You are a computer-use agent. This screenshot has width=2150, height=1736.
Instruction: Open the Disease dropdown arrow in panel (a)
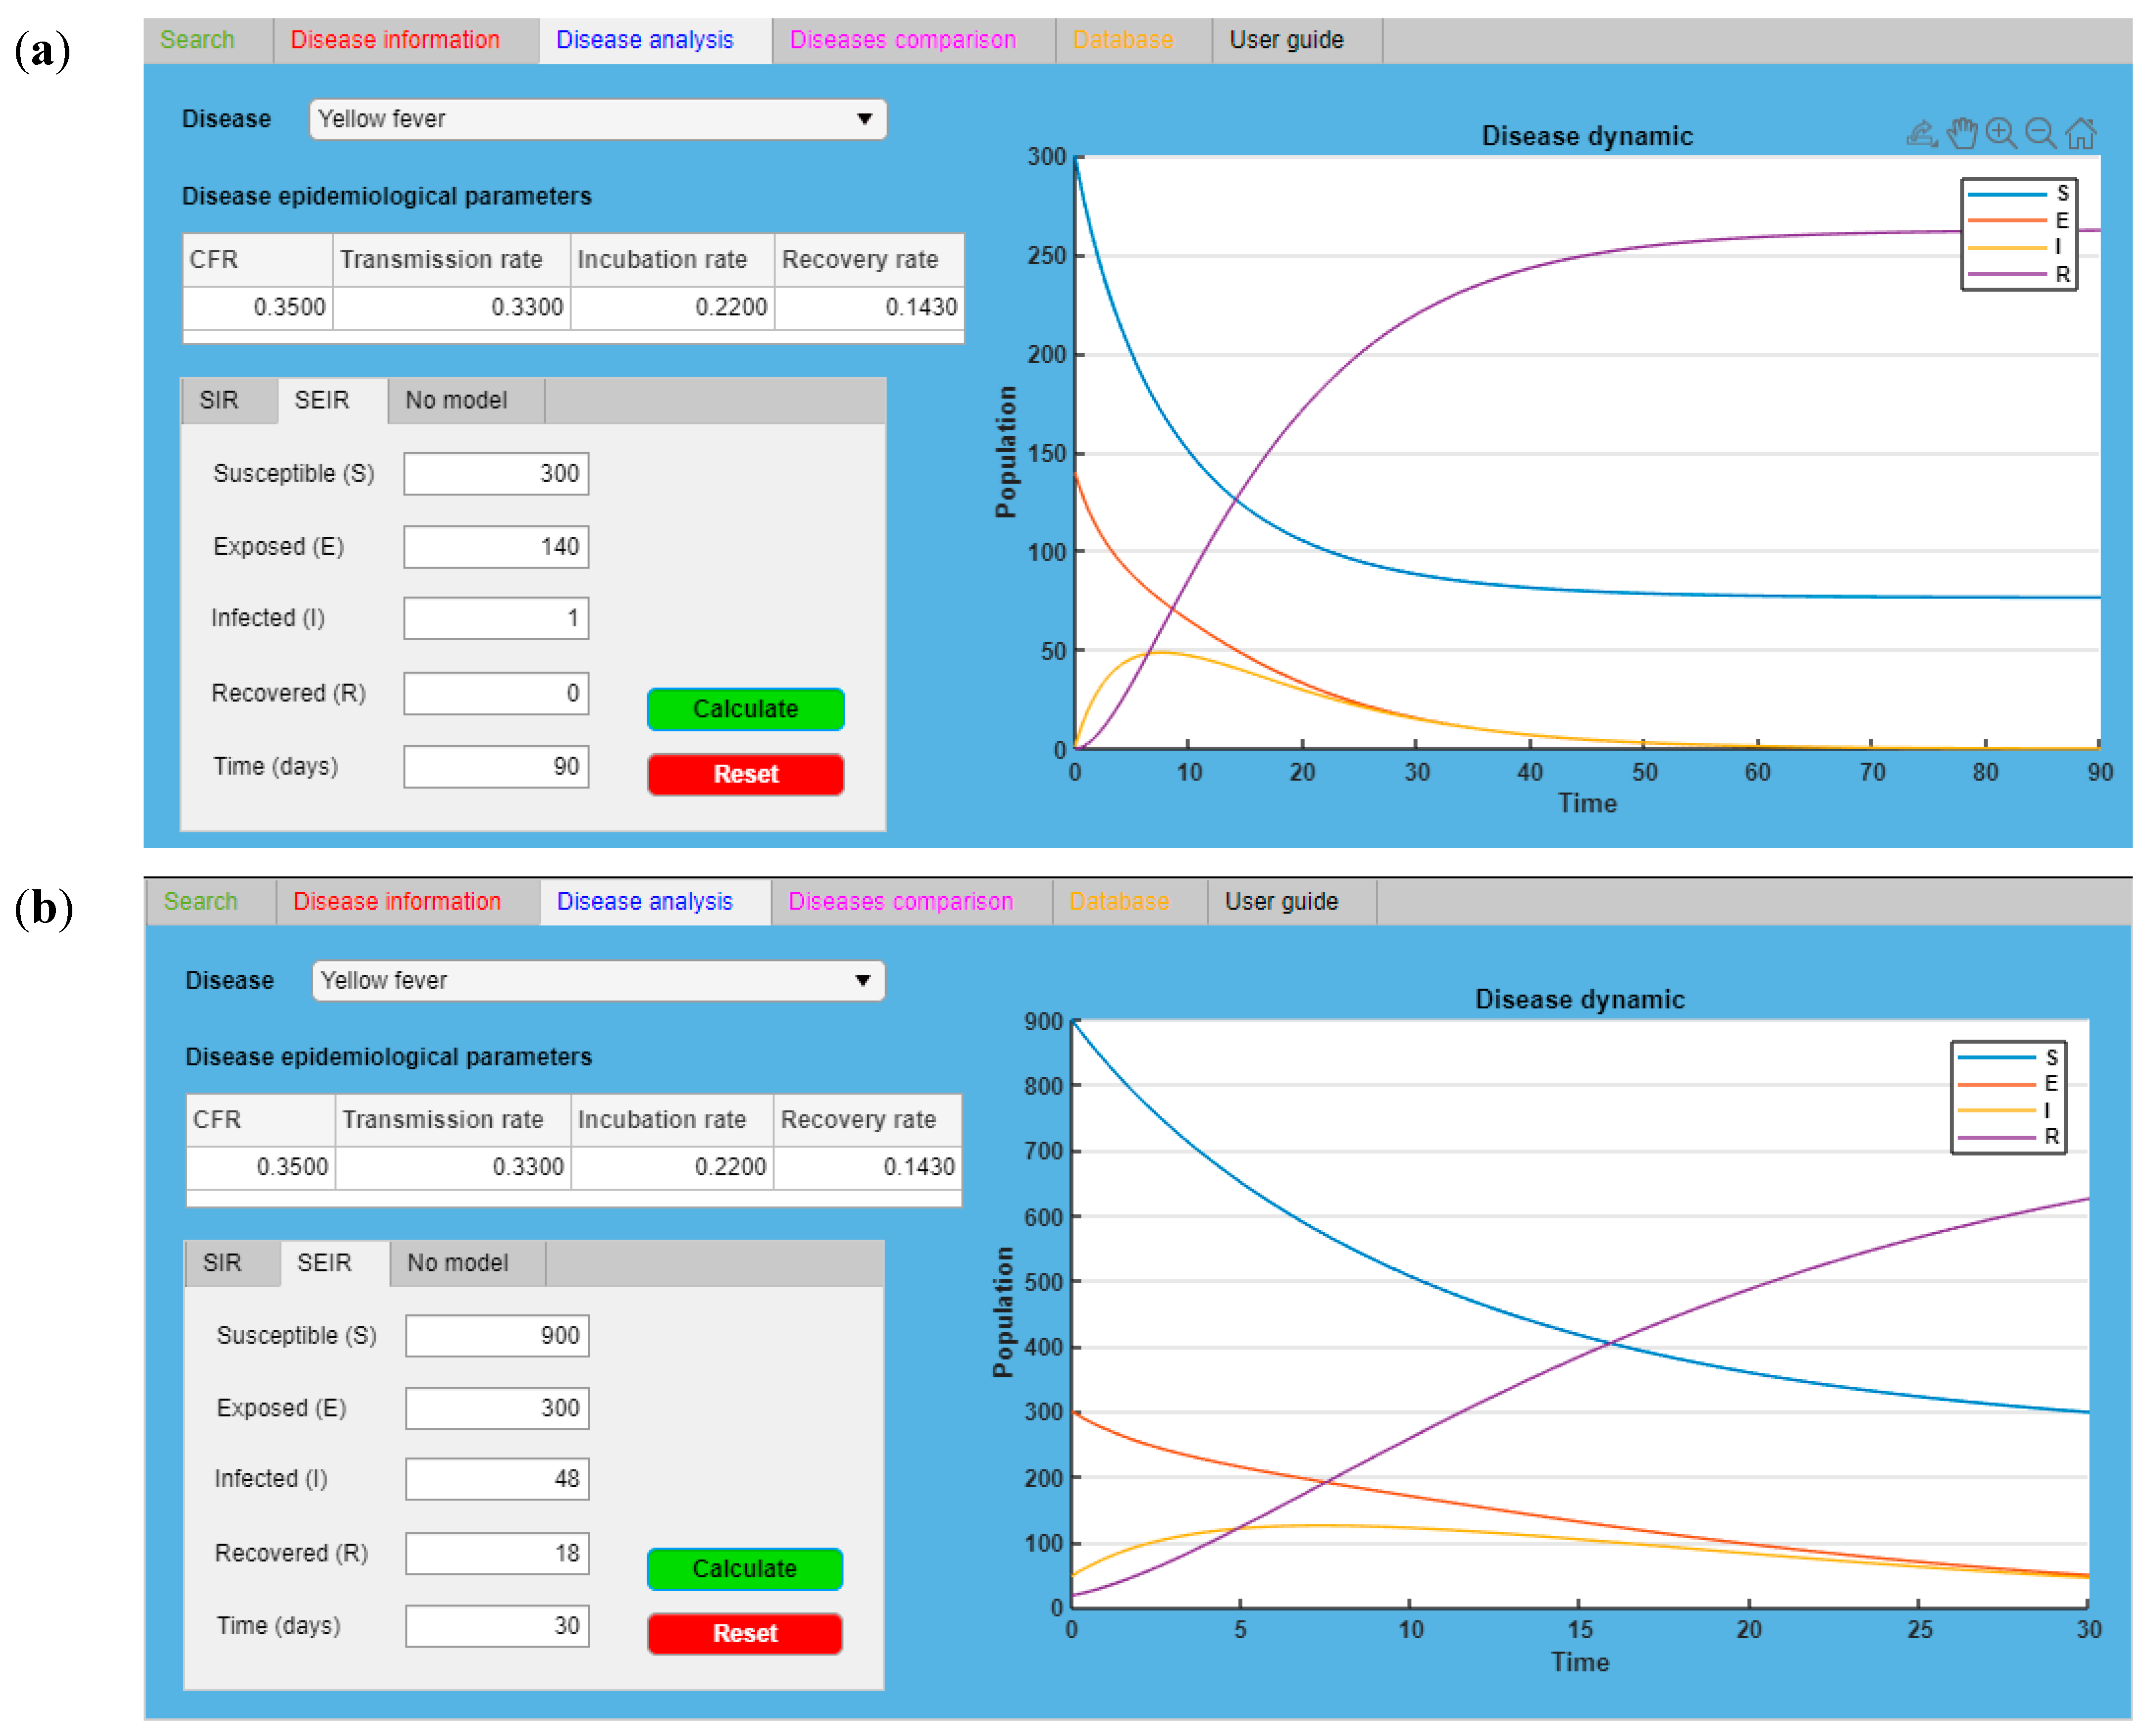click(x=864, y=119)
